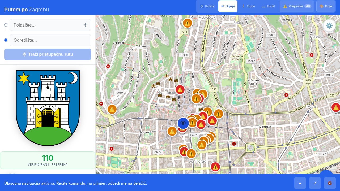Stop voice navigation with the square button
This screenshot has width=340, height=191.
300,183
